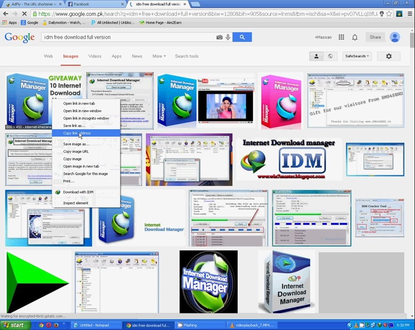Screen dimensions: 415x330
Task: Open the Home Page - Aim2Earn bookmark
Action: point(160,22)
